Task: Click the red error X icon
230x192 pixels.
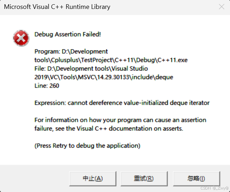Action: coord(21,38)
